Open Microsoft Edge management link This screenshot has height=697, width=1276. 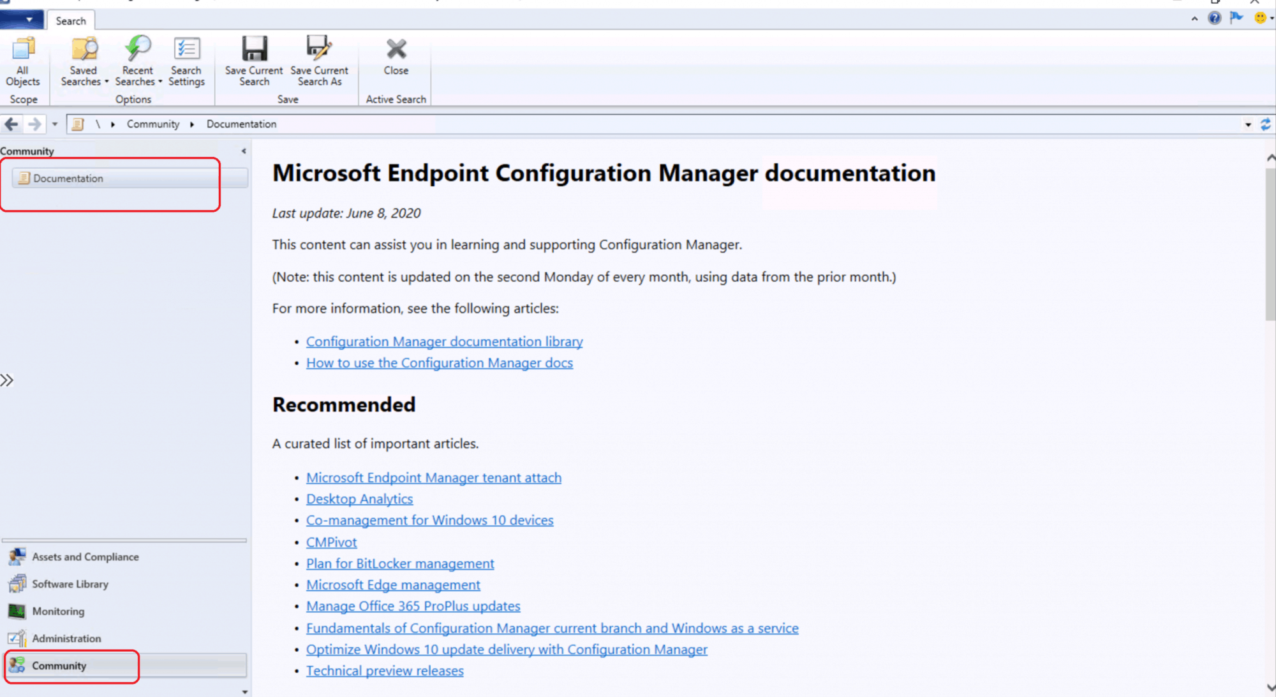393,585
